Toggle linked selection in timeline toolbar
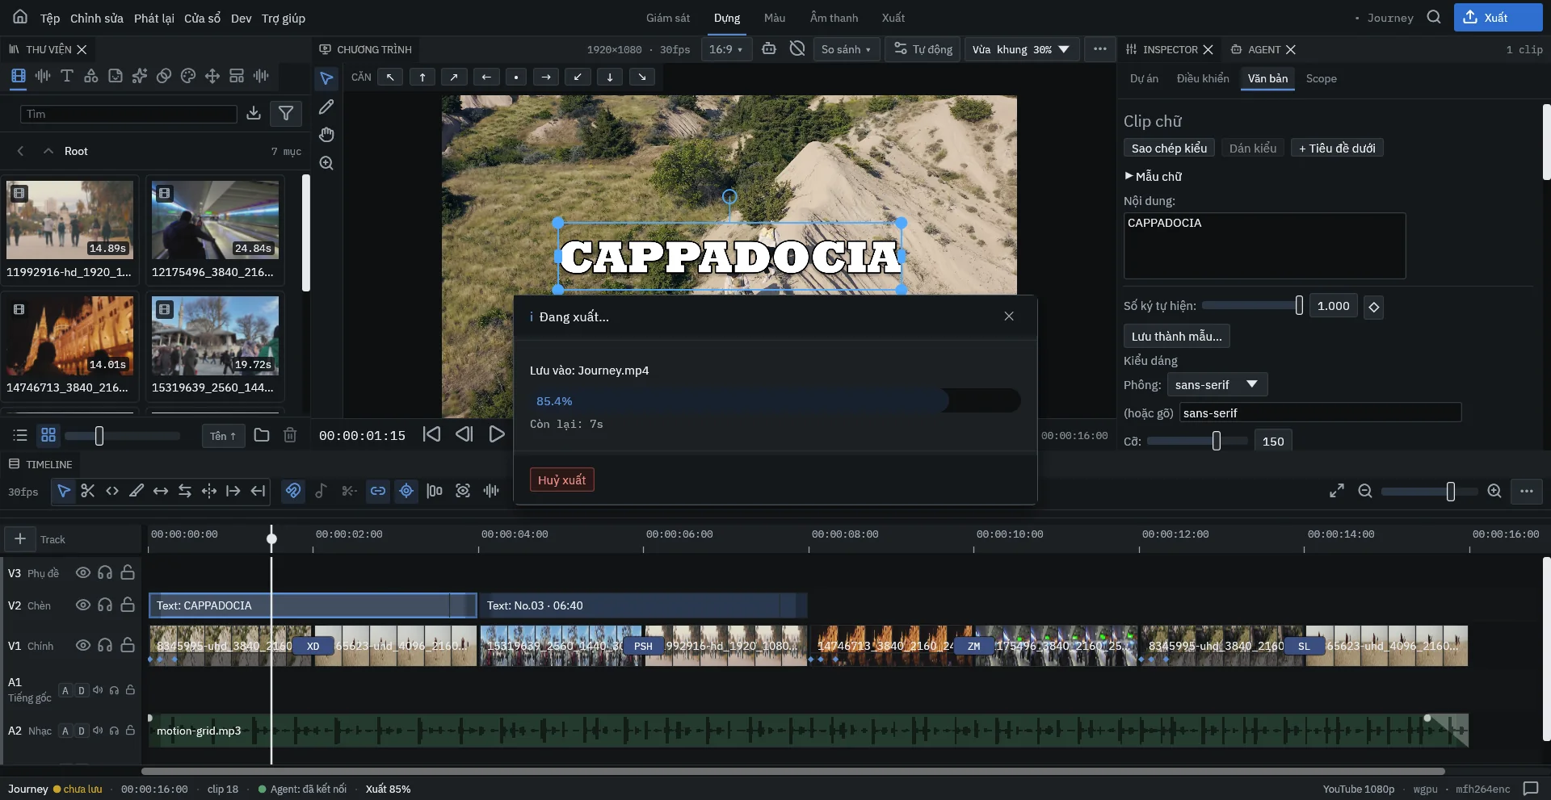 tap(378, 491)
